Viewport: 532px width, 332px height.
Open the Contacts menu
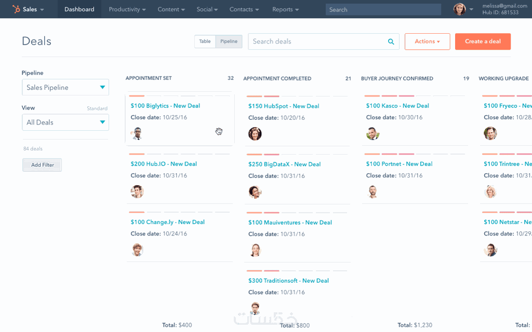tap(244, 9)
